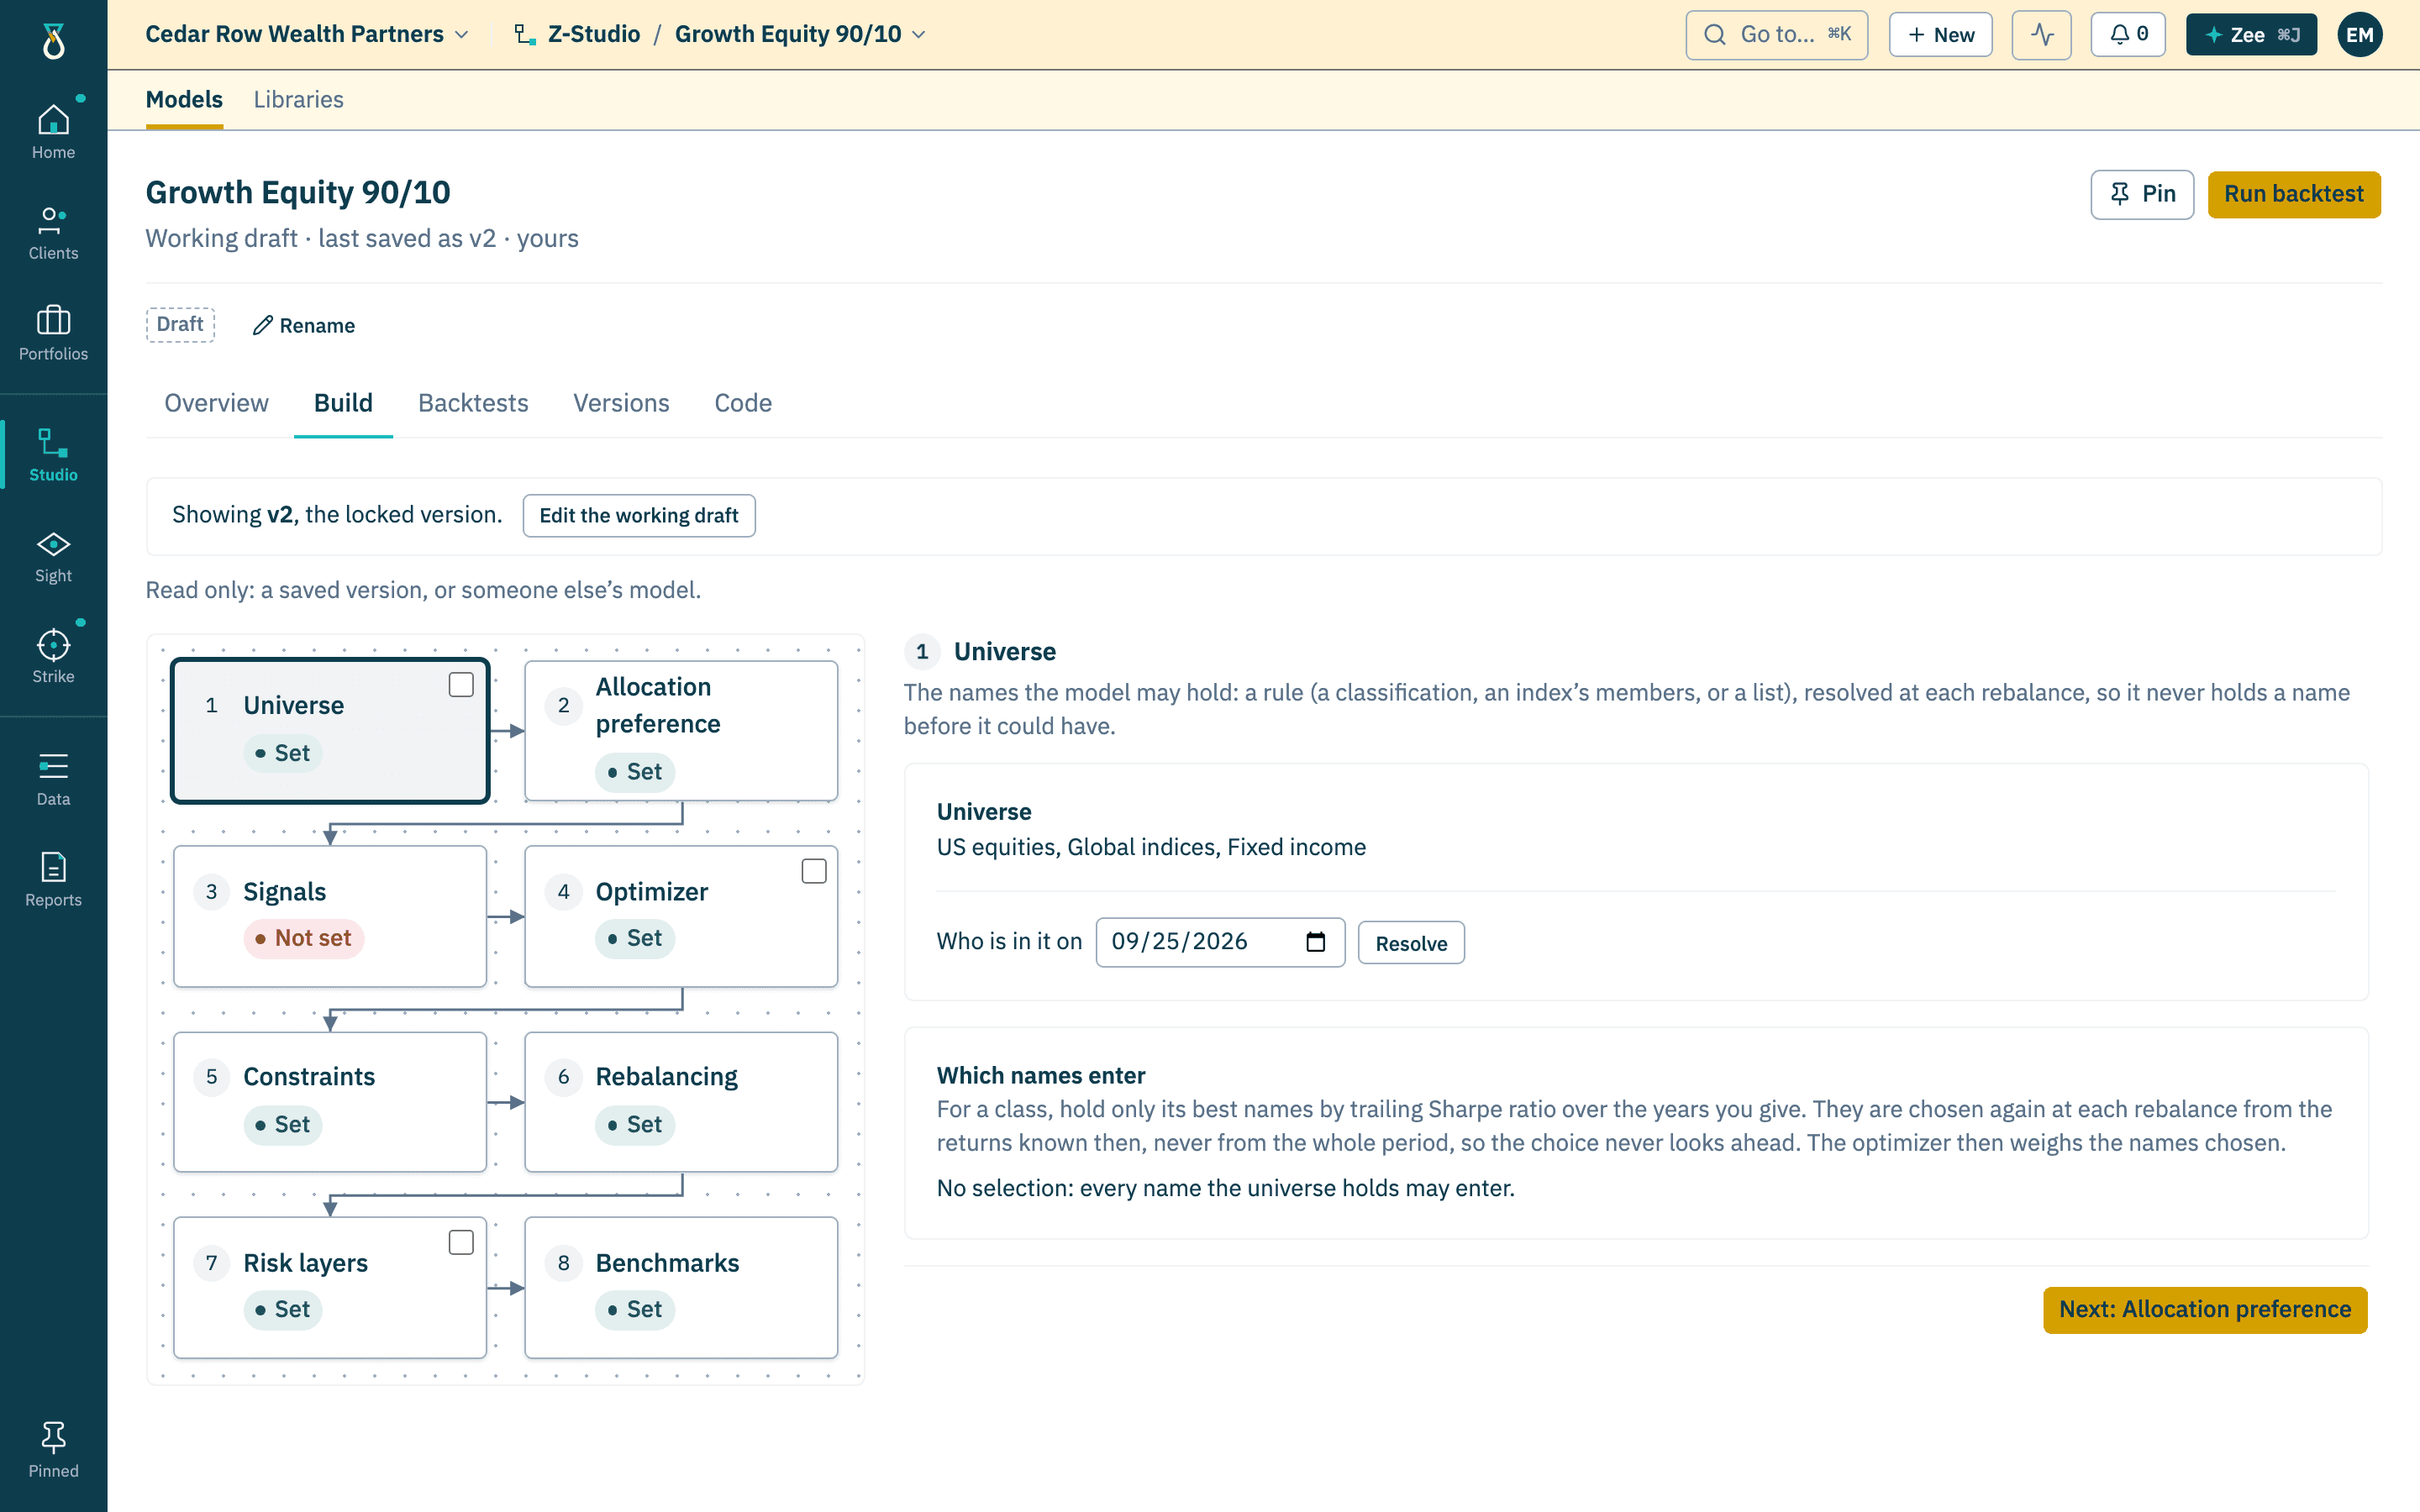
Task: Click Run backtest button
Action: (2293, 194)
